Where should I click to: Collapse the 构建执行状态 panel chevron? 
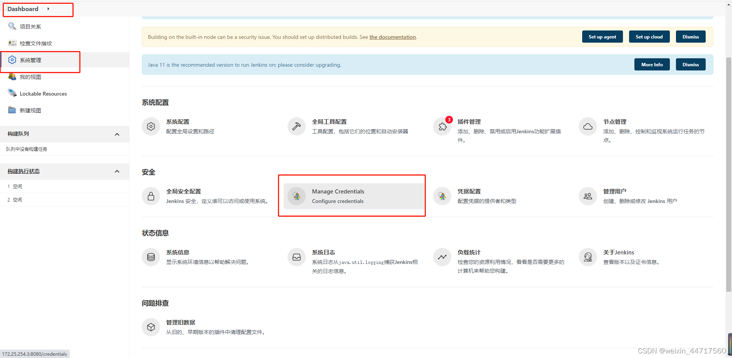(117, 171)
